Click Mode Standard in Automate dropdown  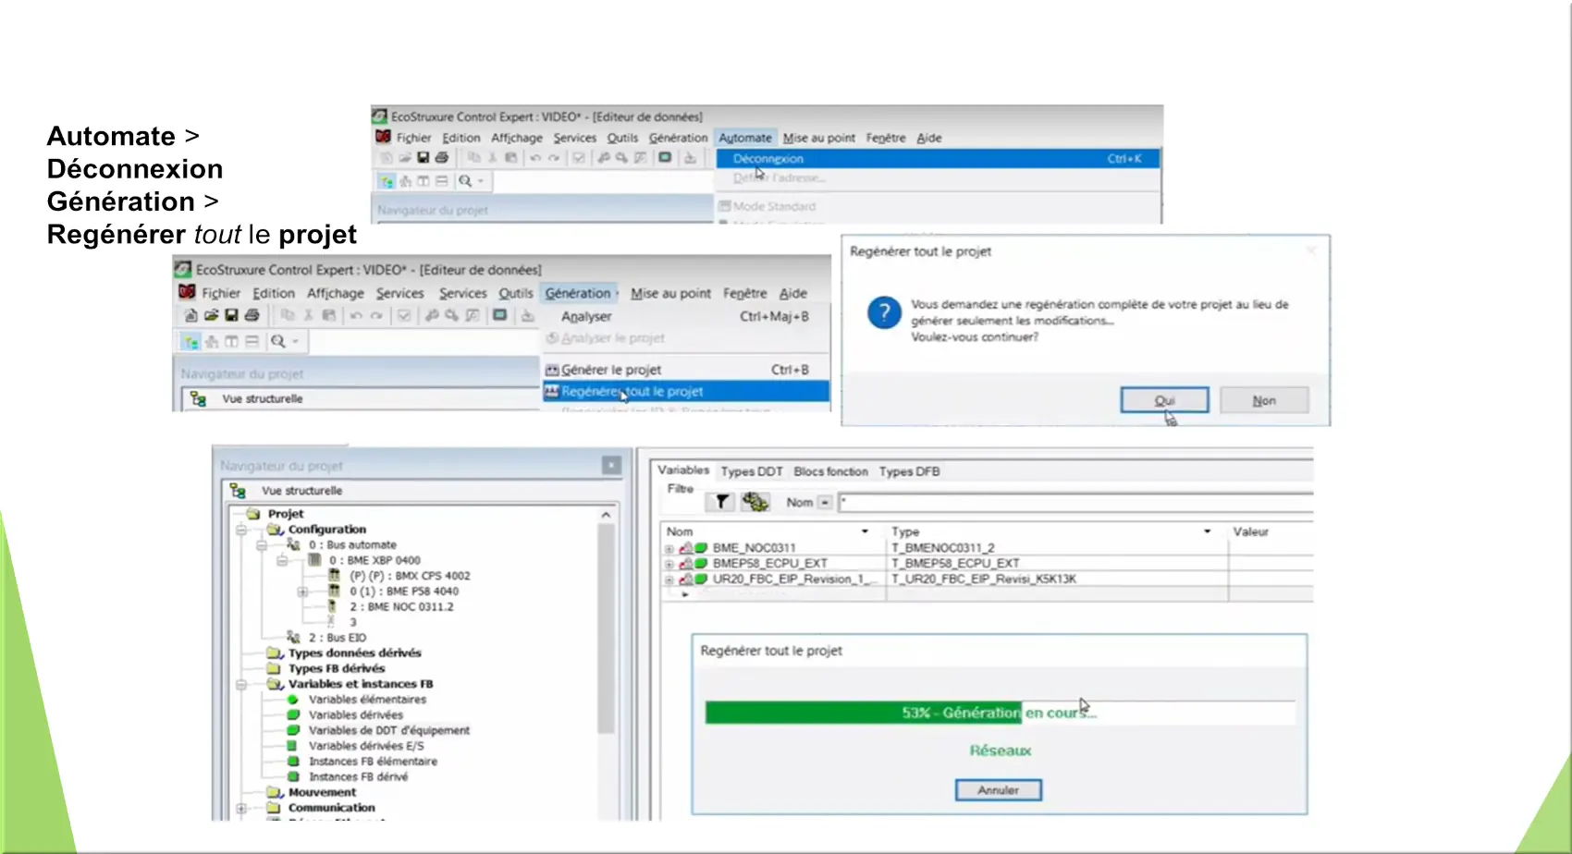(x=774, y=206)
